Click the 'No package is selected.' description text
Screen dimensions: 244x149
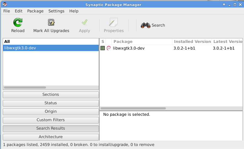127,115
